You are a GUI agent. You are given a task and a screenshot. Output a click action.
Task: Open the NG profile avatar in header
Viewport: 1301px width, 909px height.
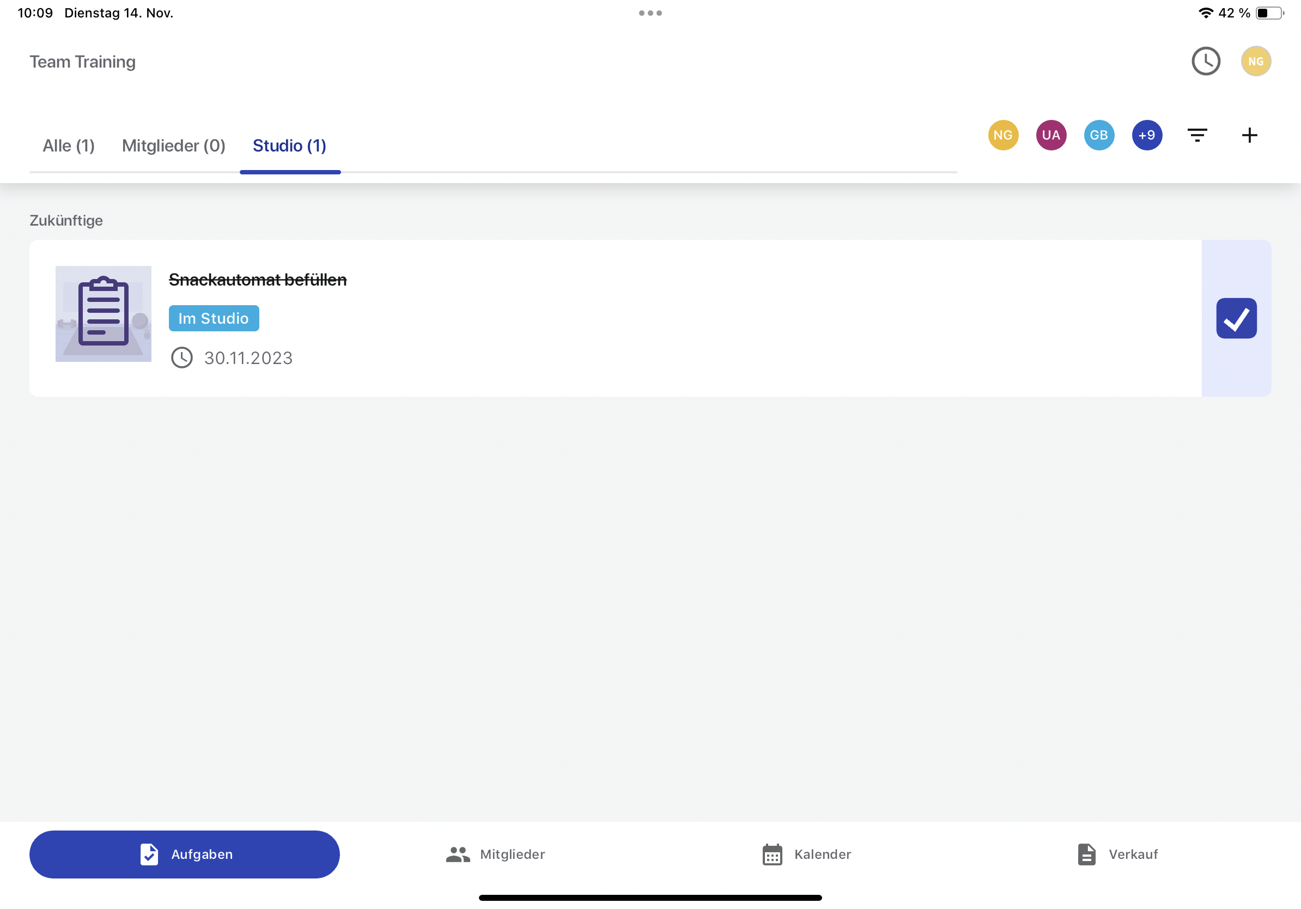[1255, 61]
